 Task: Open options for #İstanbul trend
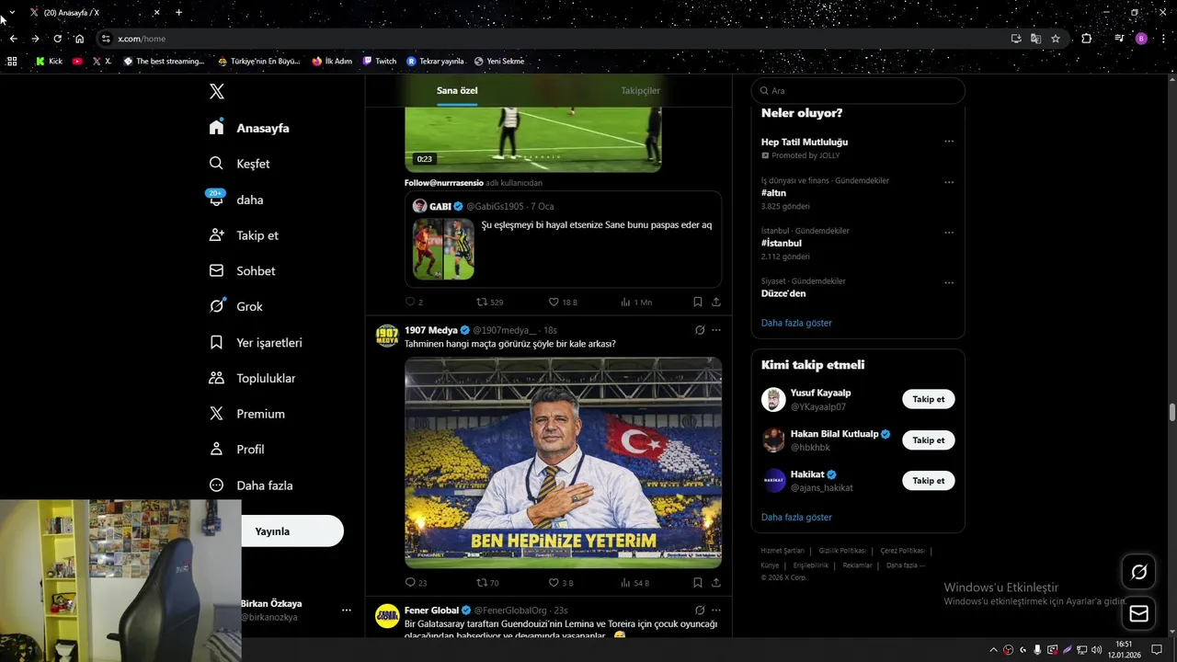[x=949, y=233]
